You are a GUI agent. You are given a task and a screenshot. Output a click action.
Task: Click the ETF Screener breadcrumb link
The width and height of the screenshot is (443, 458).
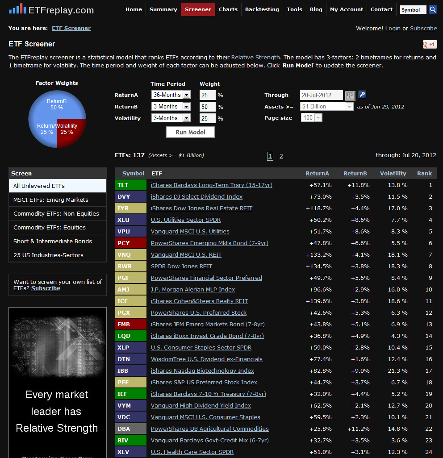click(x=71, y=28)
